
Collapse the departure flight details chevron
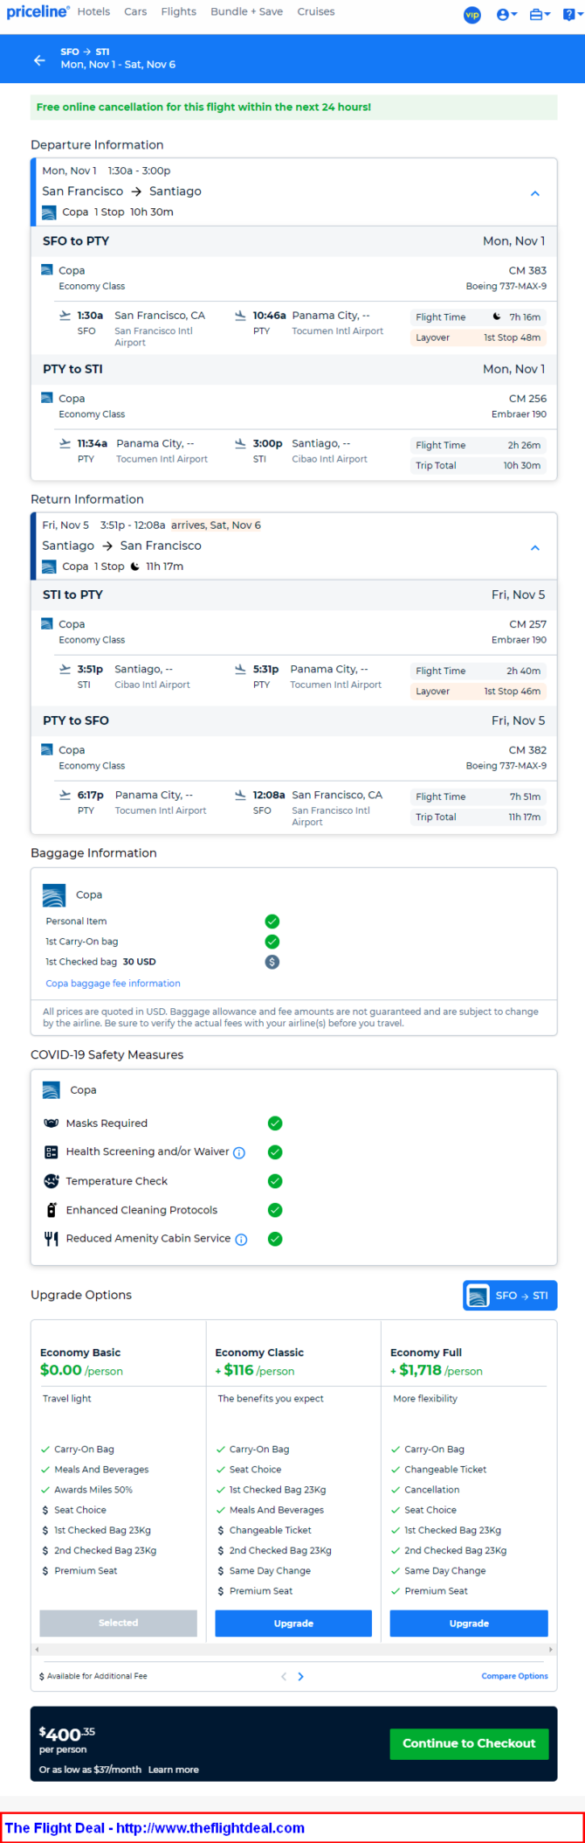[535, 193]
